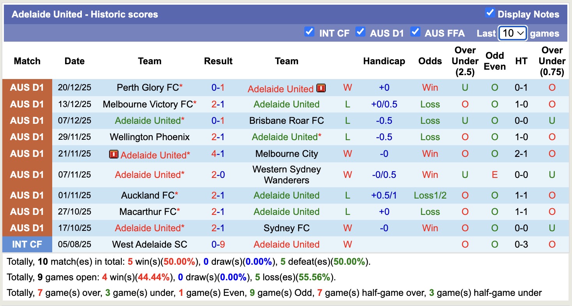Uncheck the AUS D1 filter checkbox
This screenshot has height=306, width=572.
click(361, 32)
